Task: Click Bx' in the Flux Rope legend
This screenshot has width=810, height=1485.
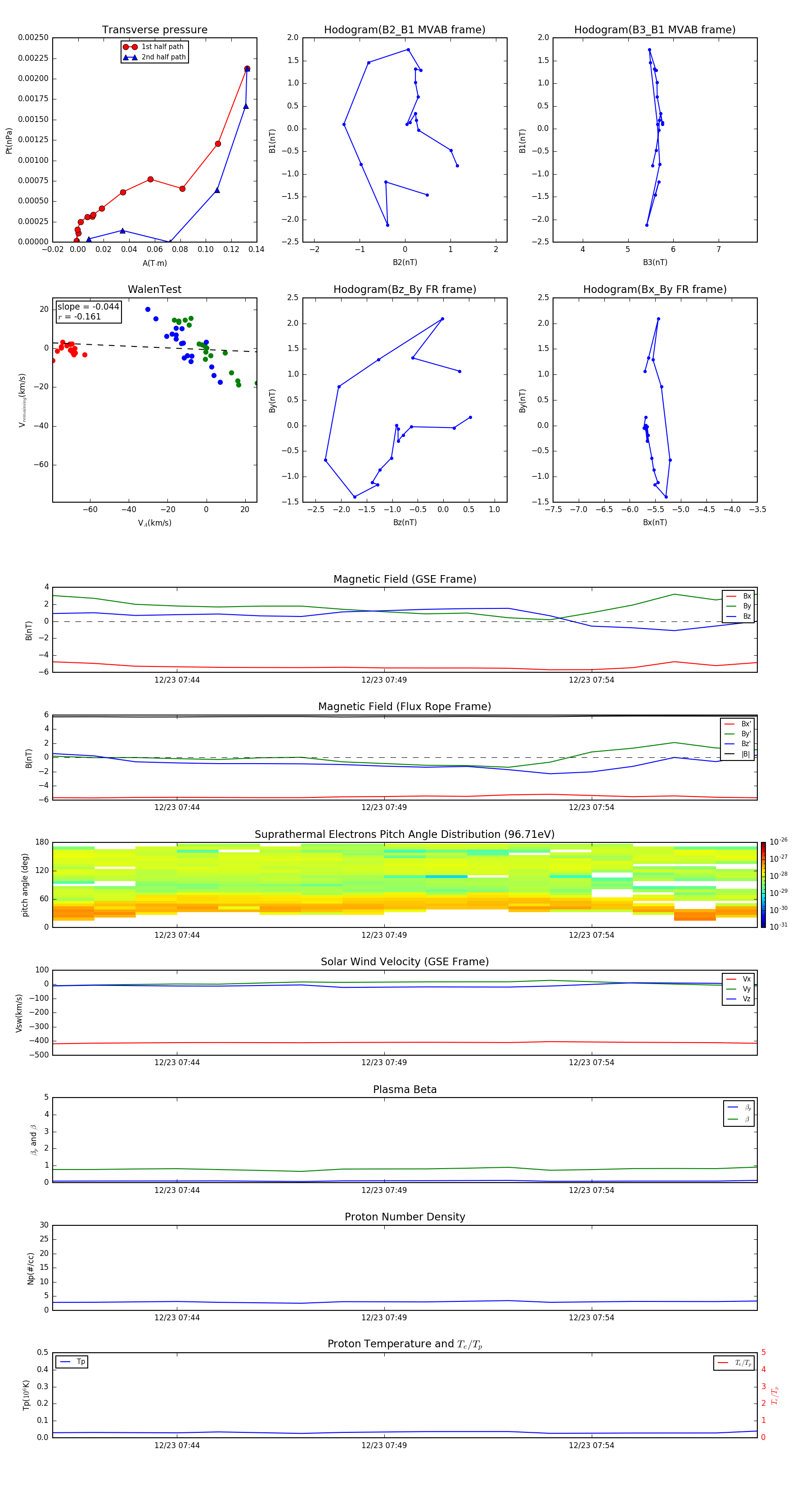Action: (738, 724)
